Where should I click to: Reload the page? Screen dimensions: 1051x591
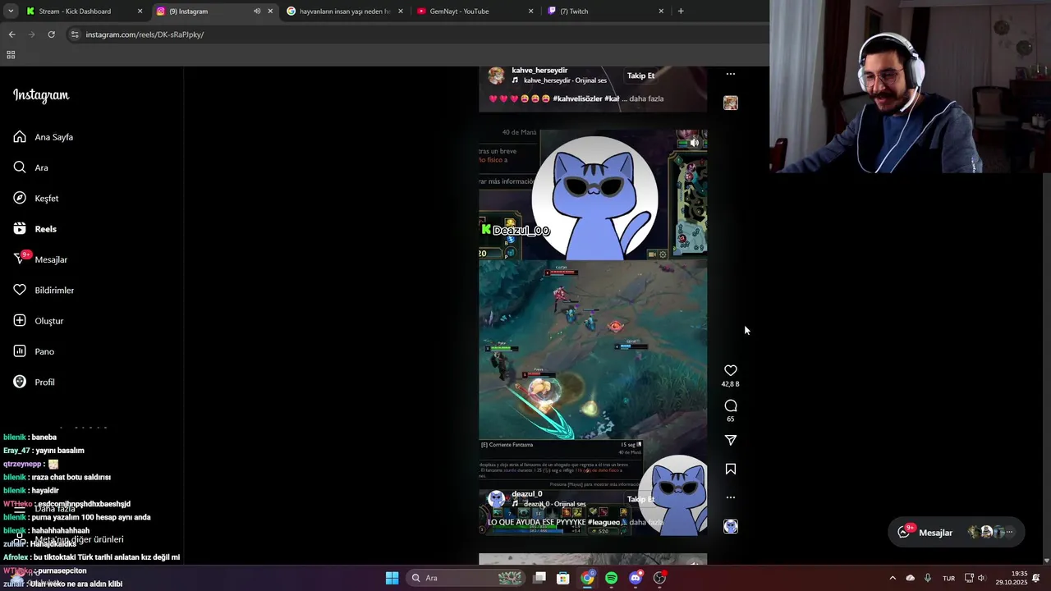point(51,34)
